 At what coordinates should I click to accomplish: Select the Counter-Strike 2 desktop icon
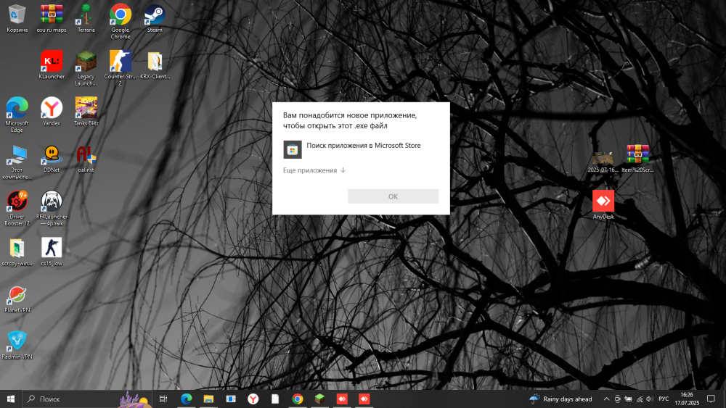pos(121,68)
